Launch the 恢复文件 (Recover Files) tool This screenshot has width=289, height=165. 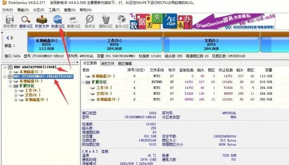click(42, 22)
